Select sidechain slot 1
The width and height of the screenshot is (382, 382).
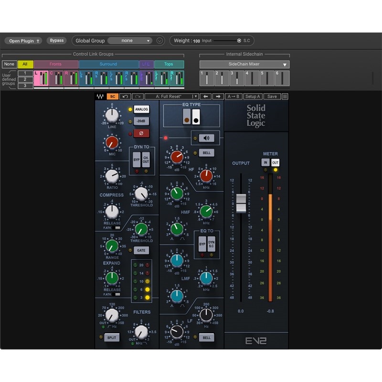coord(207,78)
